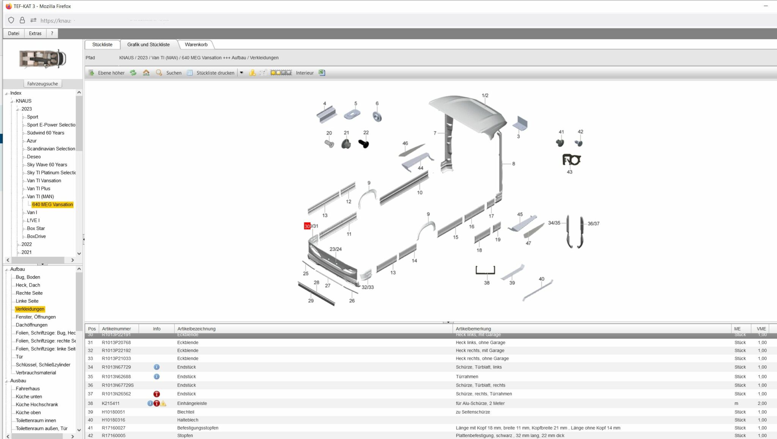The height and width of the screenshot is (439, 777).
Task: Select Heck, Dach in Aufbau tree
Action: [x=28, y=285]
